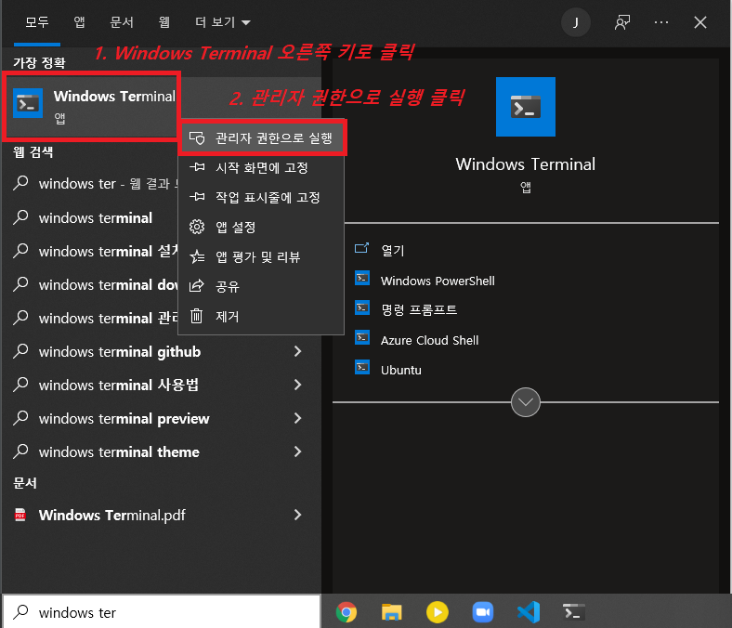This screenshot has height=628, width=732.
Task: Click the Windows PowerShell profile icon
Action: 362,279
